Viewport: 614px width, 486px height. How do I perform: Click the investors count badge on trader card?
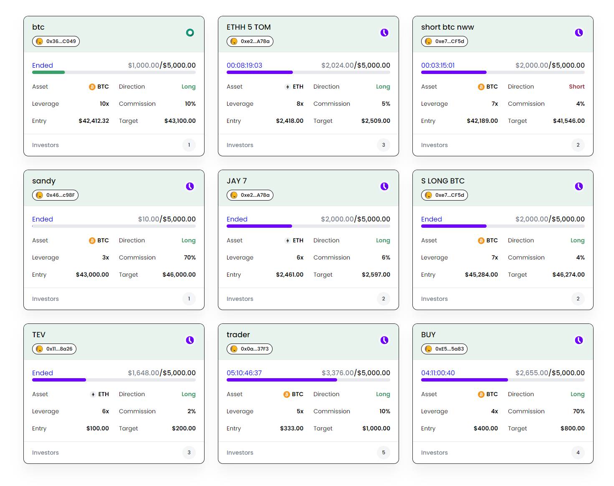(x=384, y=453)
